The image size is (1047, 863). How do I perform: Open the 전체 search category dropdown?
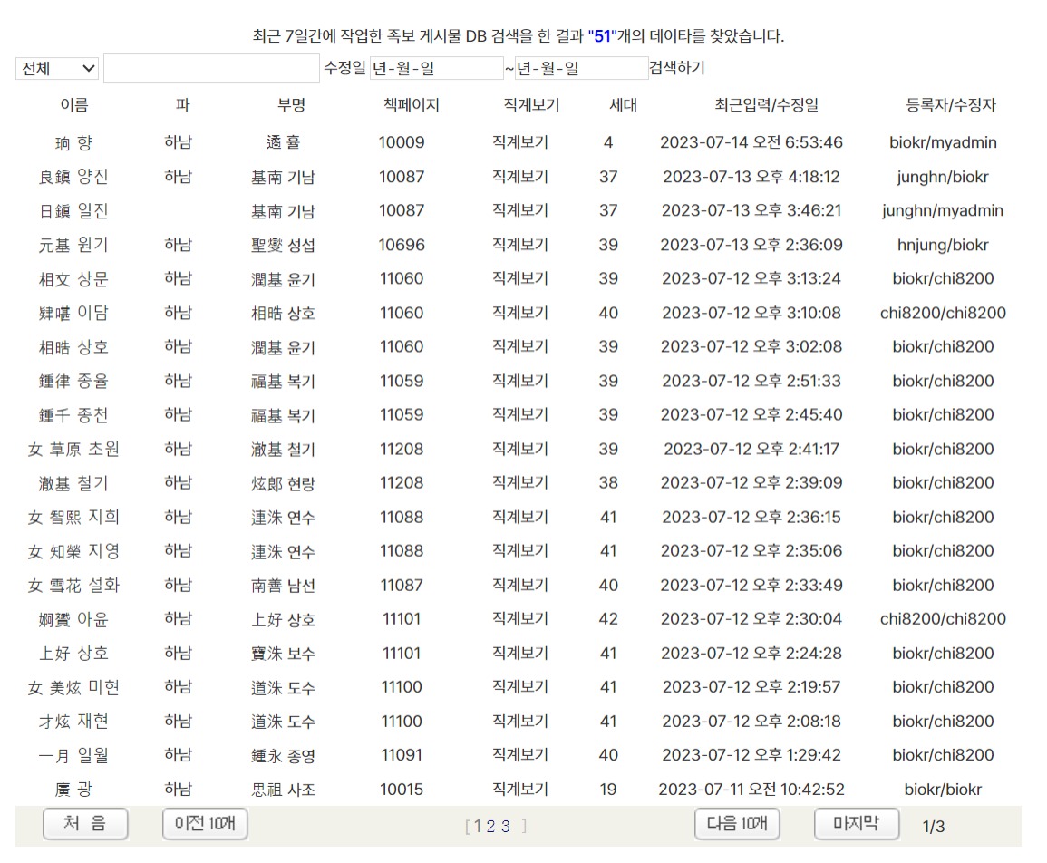(x=56, y=68)
